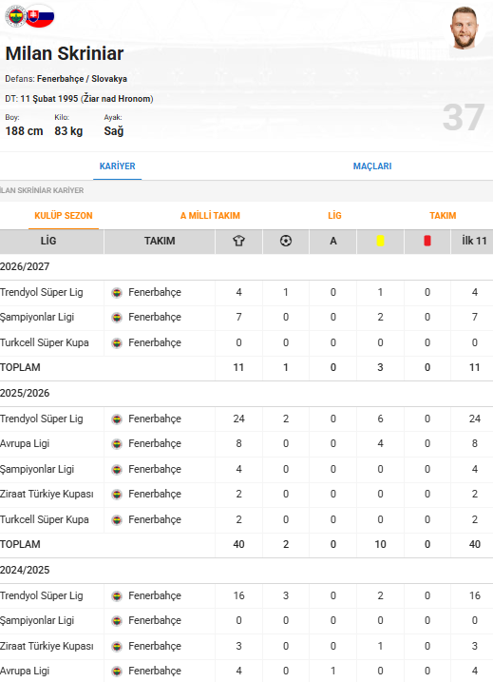
Task: Click Fenerbahçe crest in 2025/2026 Turkcell Süper Kupa row
Action: coord(117,520)
